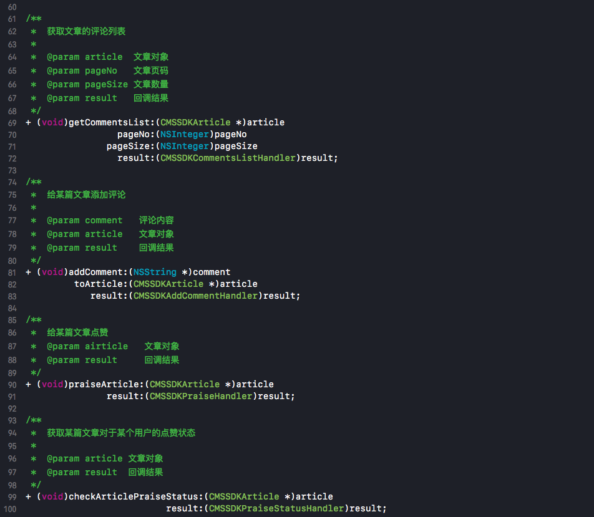The height and width of the screenshot is (517, 594).
Task: Click the comment 给某篇文章点赞
Action: pos(77,332)
